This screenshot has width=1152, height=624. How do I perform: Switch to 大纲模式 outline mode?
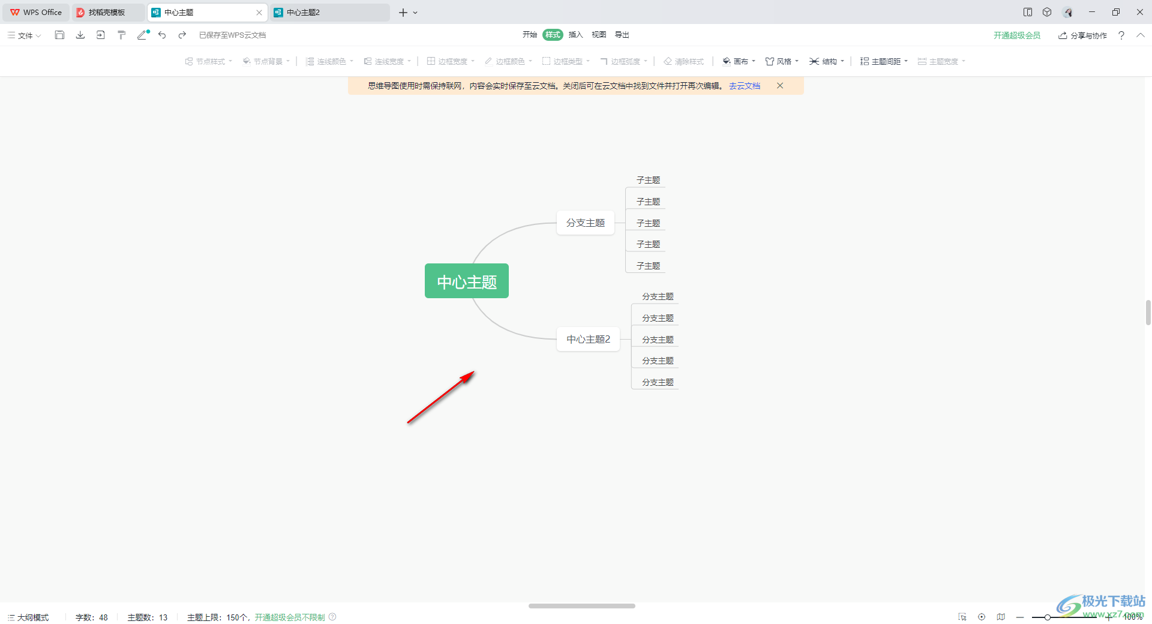click(28, 617)
